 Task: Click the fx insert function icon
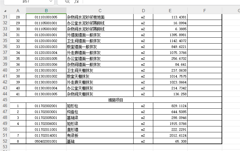point(76,2)
